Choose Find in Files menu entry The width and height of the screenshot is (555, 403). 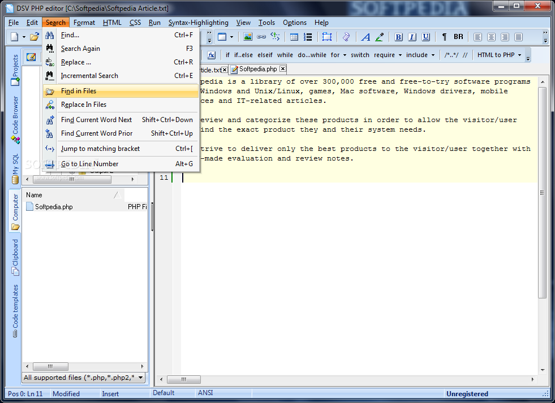[x=121, y=91]
